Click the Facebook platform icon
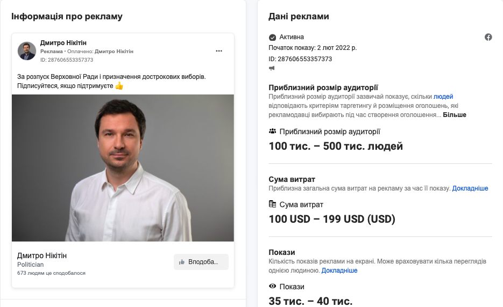Image resolution: width=503 pixels, height=307 pixels. click(488, 37)
